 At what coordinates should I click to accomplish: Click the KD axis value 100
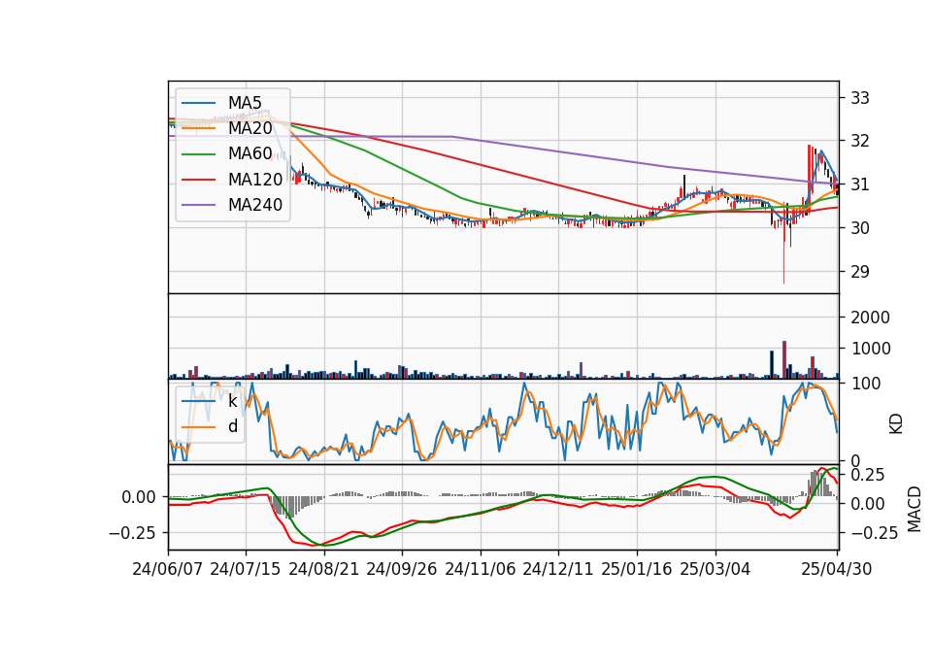click(865, 384)
